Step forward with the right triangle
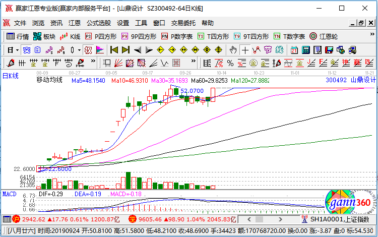The height and width of the screenshot is (237, 378). click(x=149, y=50)
